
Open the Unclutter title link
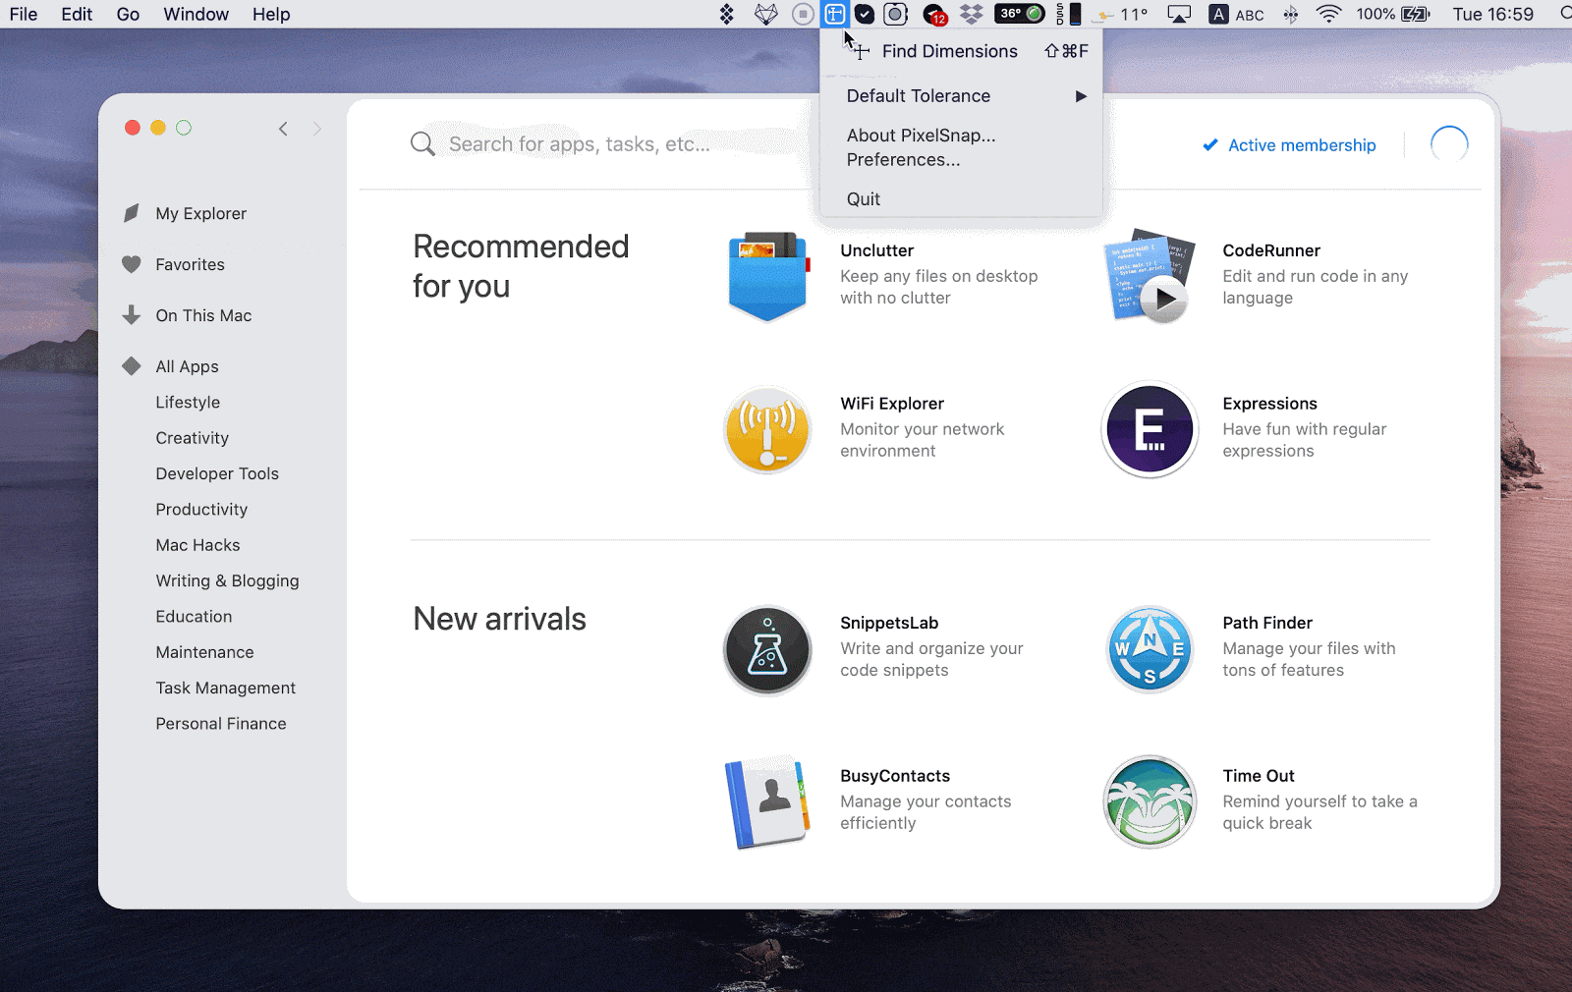pyautogui.click(x=876, y=250)
